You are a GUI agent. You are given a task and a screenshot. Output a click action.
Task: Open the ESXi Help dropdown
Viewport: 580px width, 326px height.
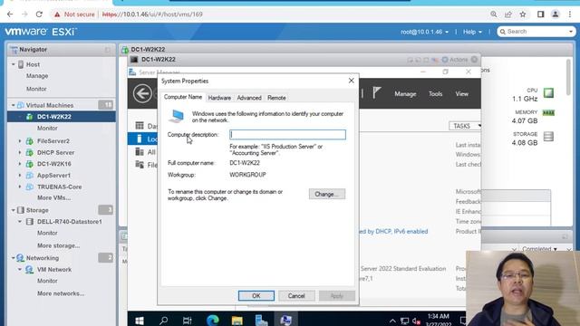click(x=472, y=32)
